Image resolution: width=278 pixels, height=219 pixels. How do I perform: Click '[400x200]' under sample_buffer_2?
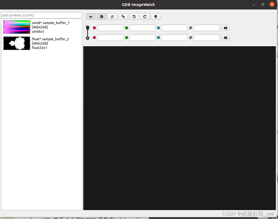[40, 44]
